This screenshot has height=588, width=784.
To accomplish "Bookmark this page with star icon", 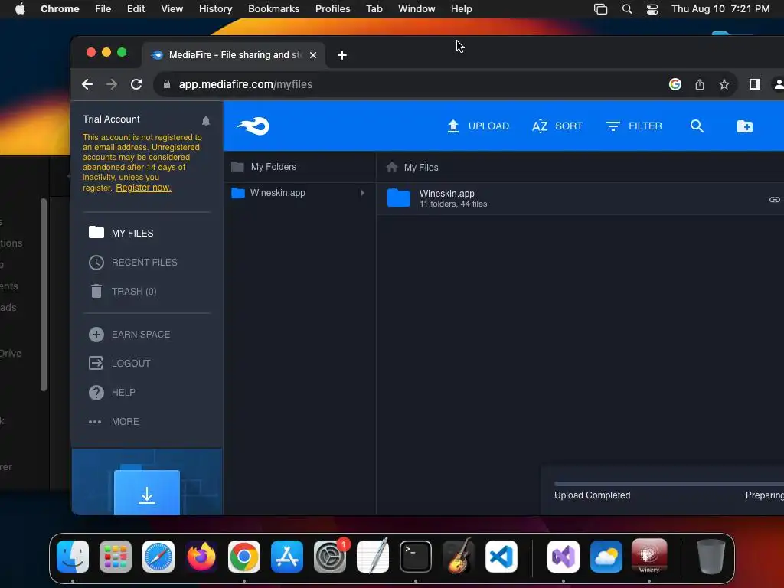I will point(724,84).
